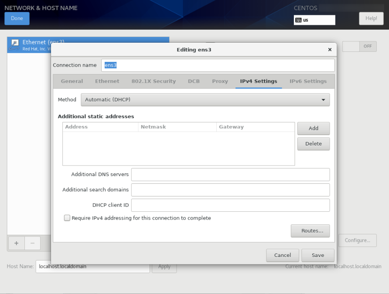Focus the Connection name field
This screenshot has height=294, width=389.
218,65
